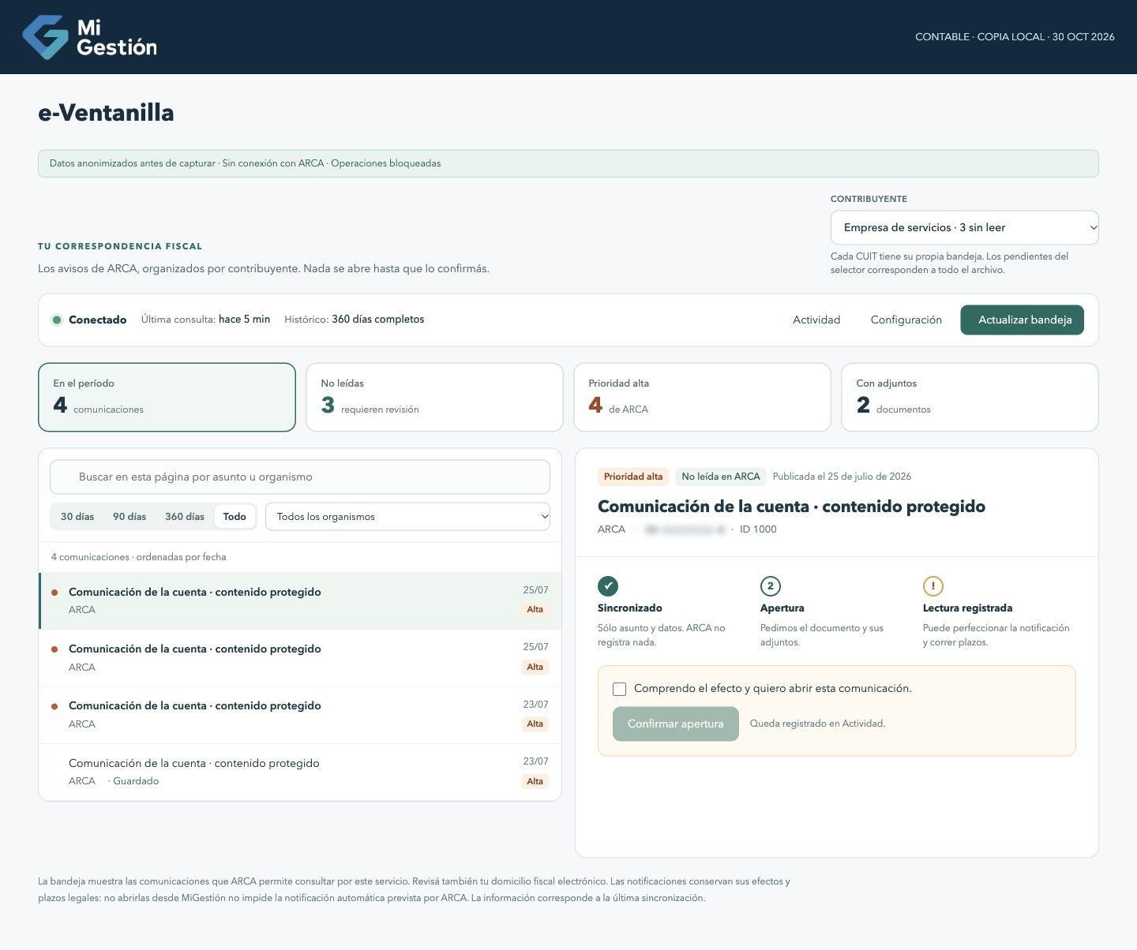Select the Todo period tab

coord(235,517)
